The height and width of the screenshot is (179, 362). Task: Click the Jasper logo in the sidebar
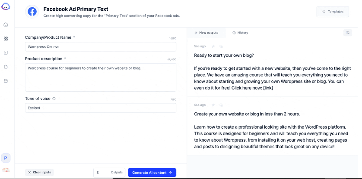point(5,6)
